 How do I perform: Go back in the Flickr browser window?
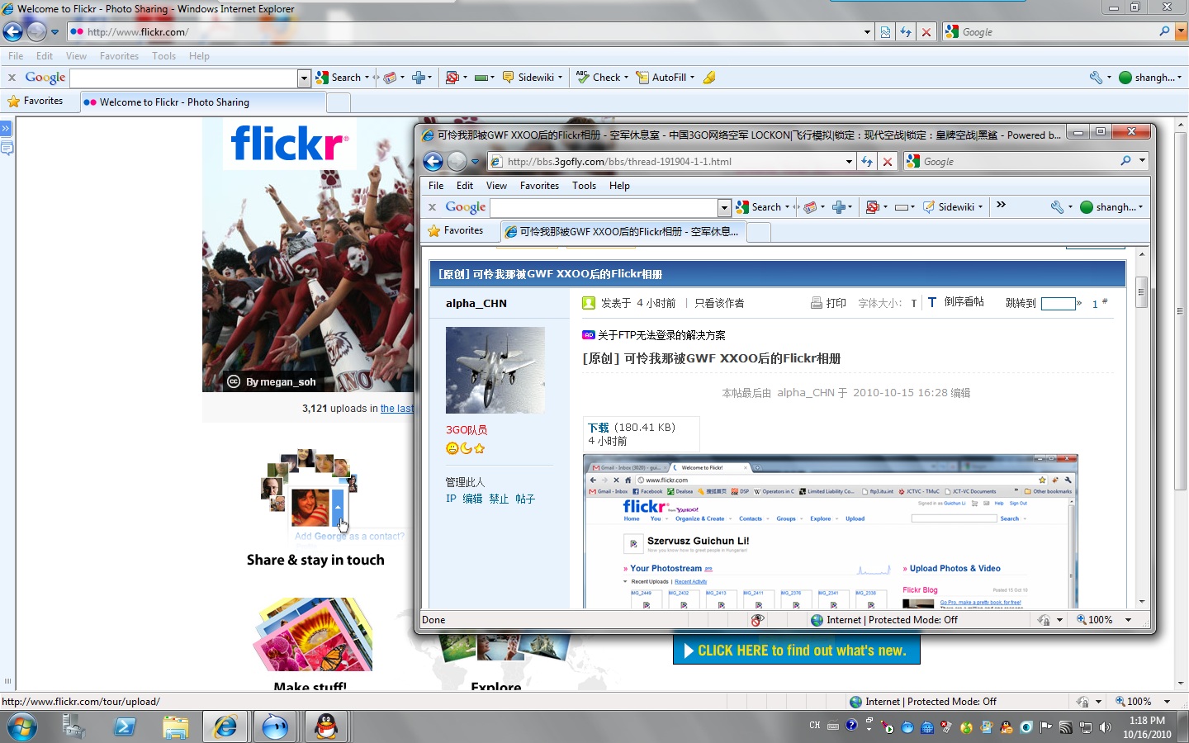click(x=12, y=32)
